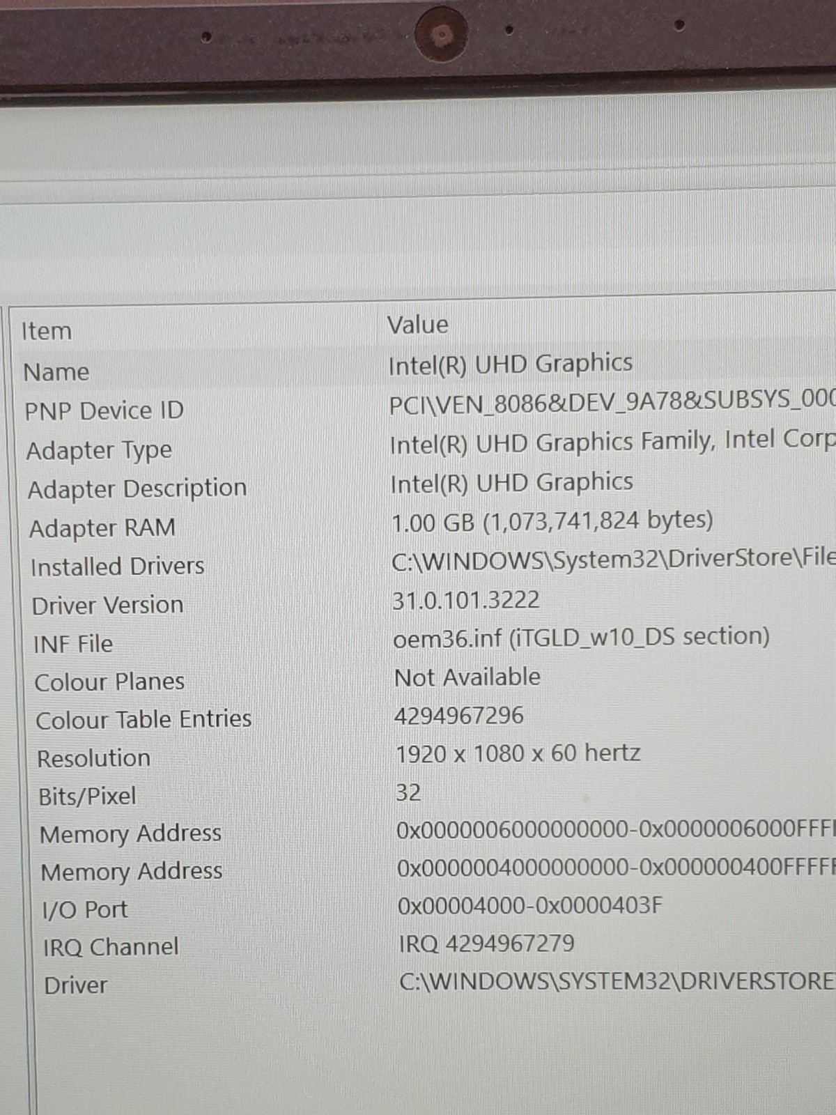Select the Adapter Description label
The height and width of the screenshot is (1115, 836).
(x=137, y=489)
